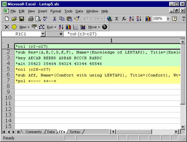This screenshot has height=142, width=187.
Task: Click the scatterplot icon on the Lertap toolbar
Action: pyautogui.click(x=76, y=27)
